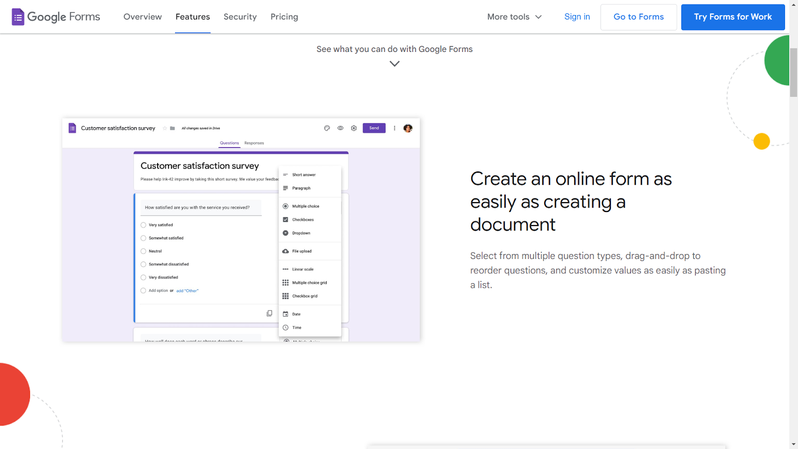Select the Very dissatisfied radio option
The image size is (798, 449).
[x=143, y=277]
